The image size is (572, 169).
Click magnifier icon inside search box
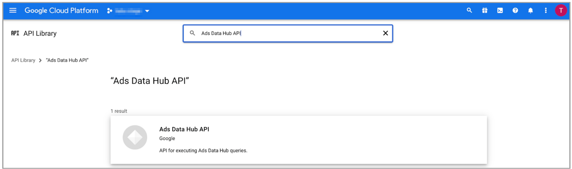(x=192, y=33)
